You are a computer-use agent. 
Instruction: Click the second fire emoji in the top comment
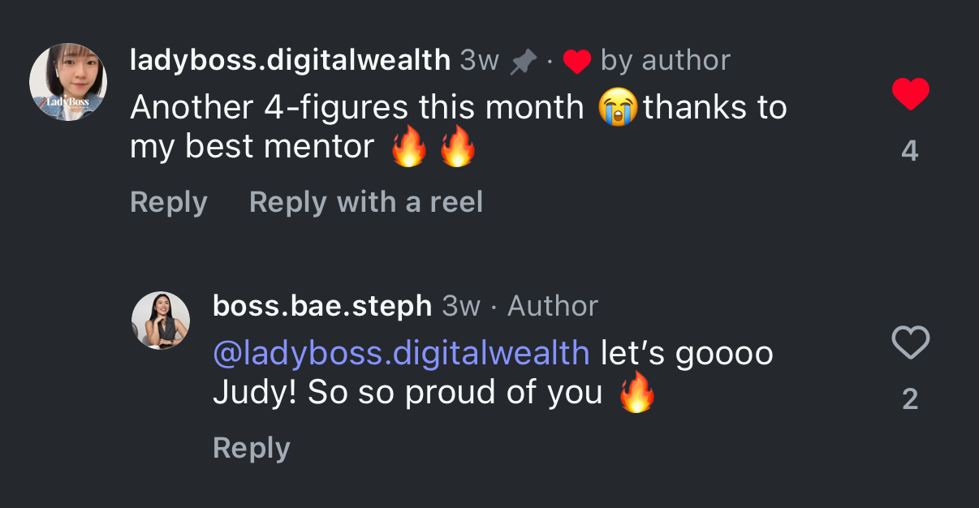coord(457,148)
